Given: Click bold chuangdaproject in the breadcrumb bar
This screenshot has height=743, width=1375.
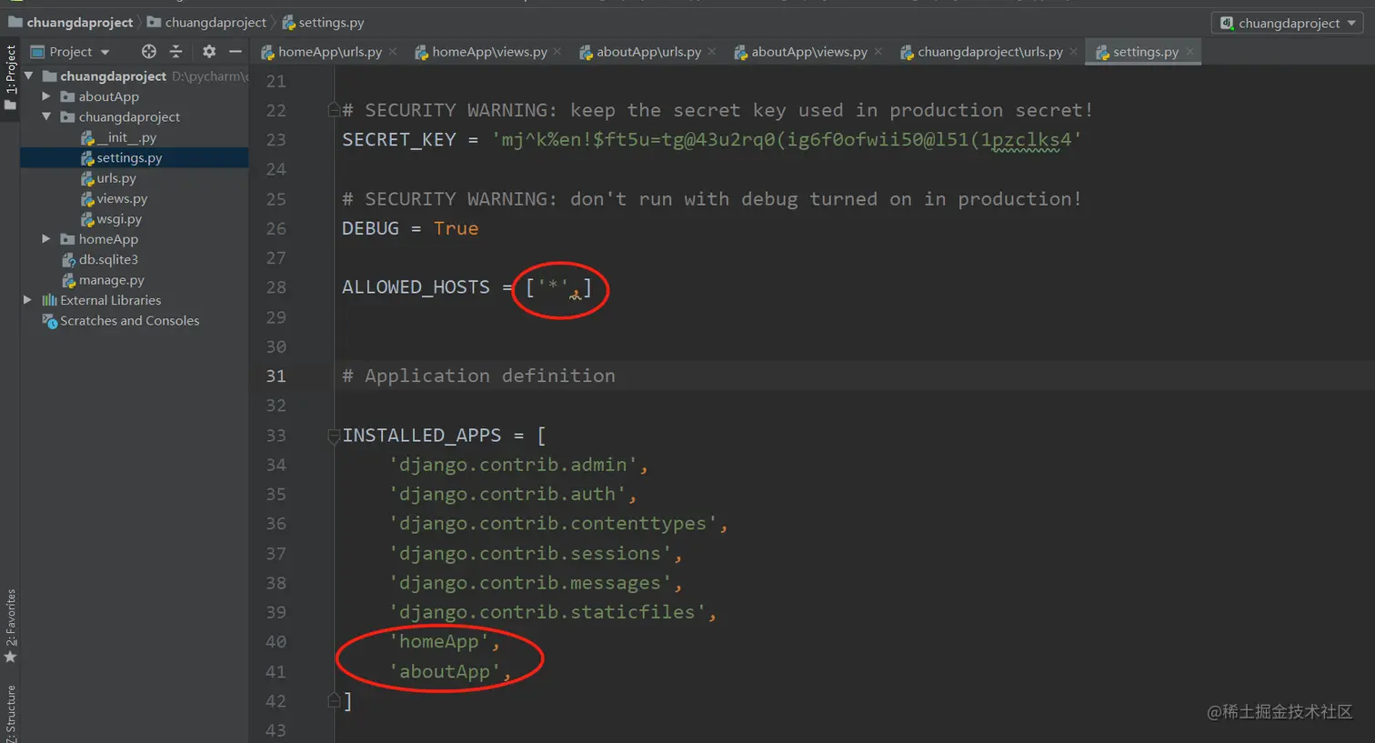Looking at the screenshot, I should (80, 23).
